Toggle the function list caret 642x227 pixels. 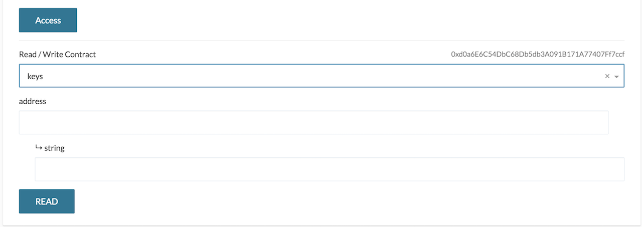click(616, 77)
